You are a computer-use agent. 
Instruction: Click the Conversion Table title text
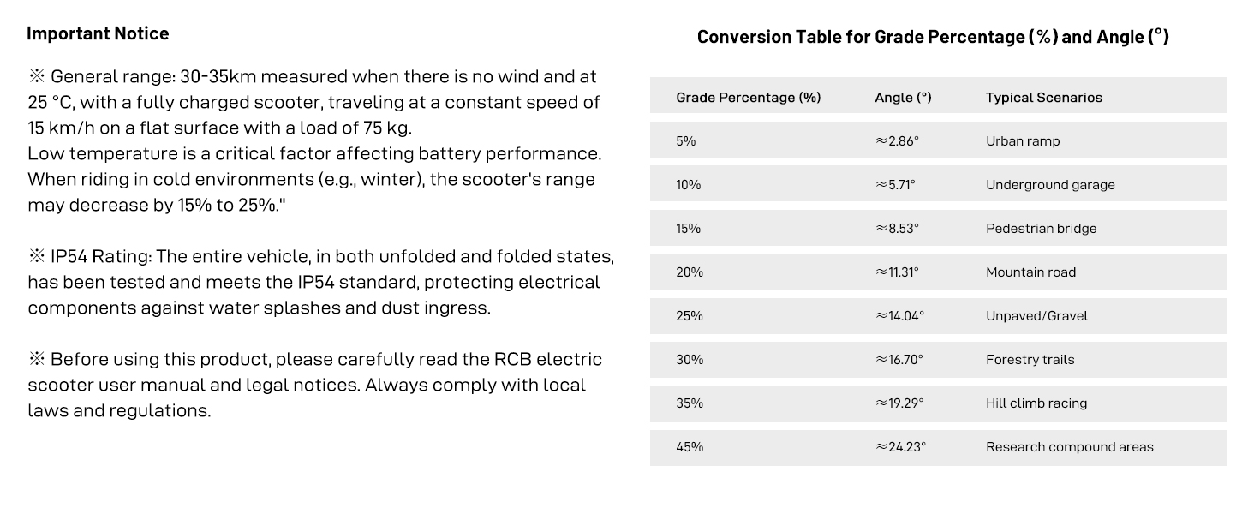tap(932, 37)
